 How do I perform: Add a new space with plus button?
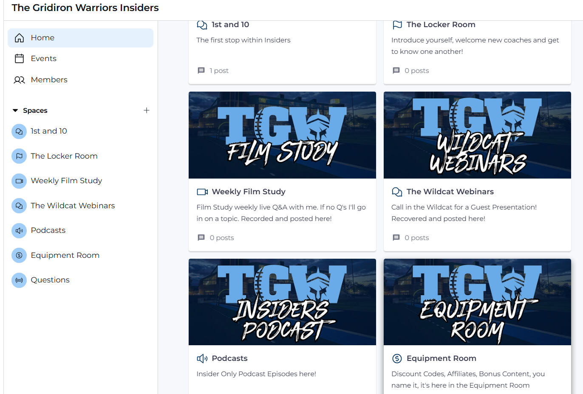click(147, 110)
